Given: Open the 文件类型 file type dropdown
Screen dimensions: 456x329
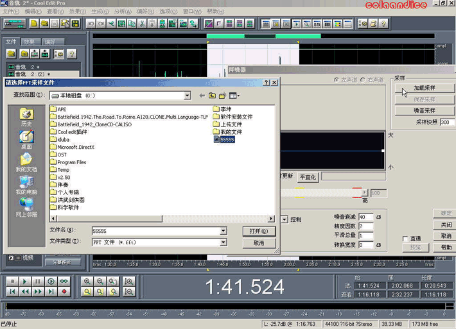Looking at the screenshot, I should point(224,242).
